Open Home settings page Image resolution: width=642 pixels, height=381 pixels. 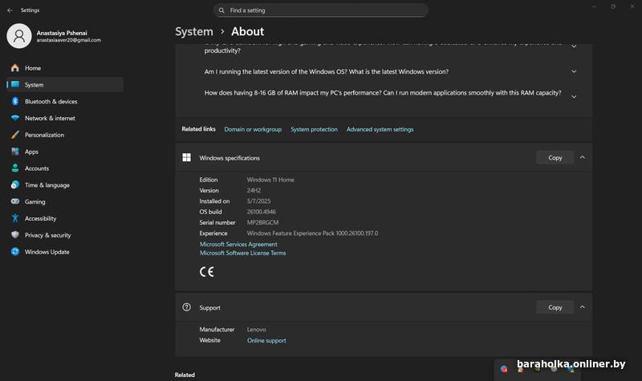(65, 68)
